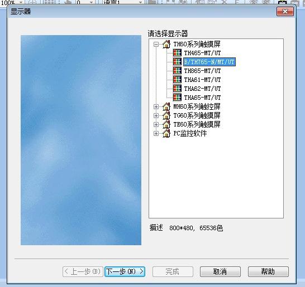
Task: Click the TH865-MT/UT display icon
Action: point(177,71)
